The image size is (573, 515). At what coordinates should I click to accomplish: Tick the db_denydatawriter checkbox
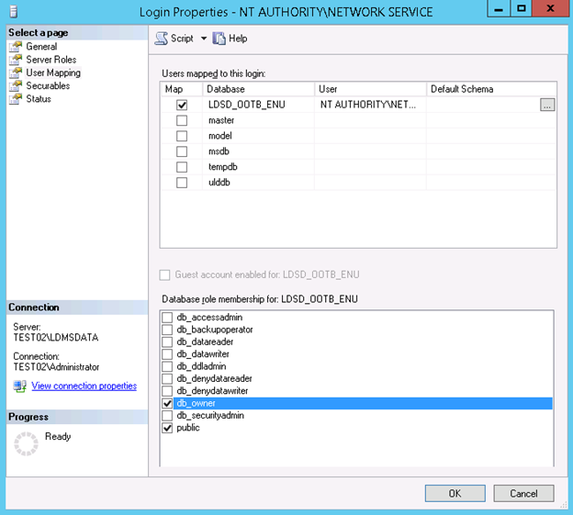(x=167, y=391)
